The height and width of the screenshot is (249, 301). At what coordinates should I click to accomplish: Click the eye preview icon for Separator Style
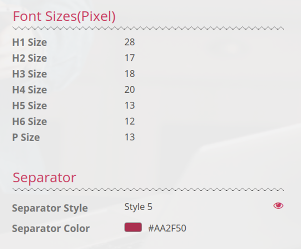coord(279,206)
